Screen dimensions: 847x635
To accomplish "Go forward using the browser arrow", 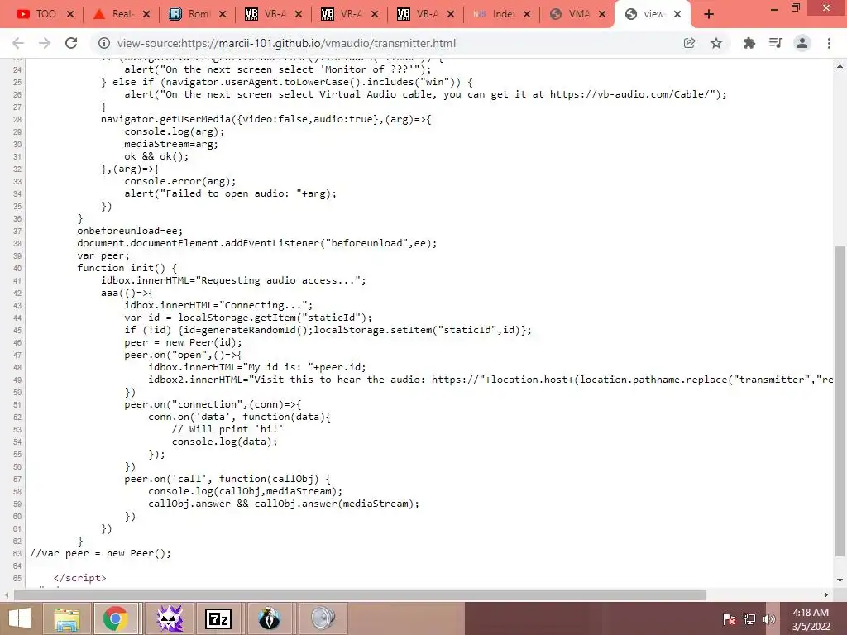I will coord(45,43).
